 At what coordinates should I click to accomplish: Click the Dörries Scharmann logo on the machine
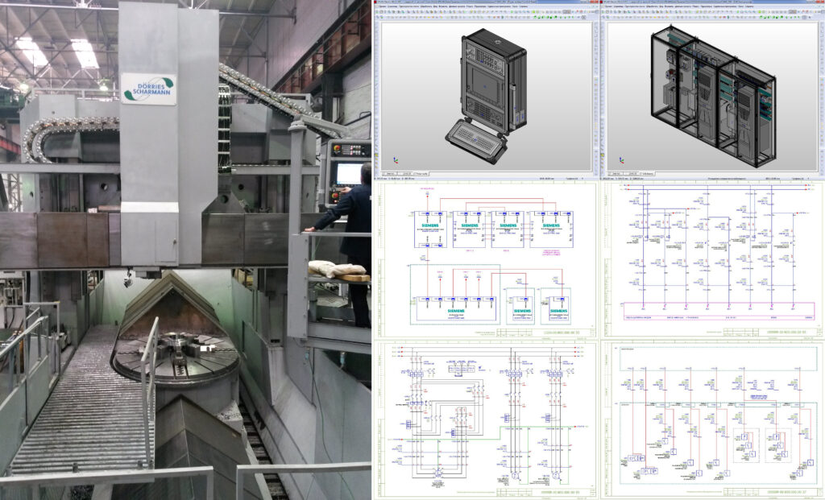point(148,89)
